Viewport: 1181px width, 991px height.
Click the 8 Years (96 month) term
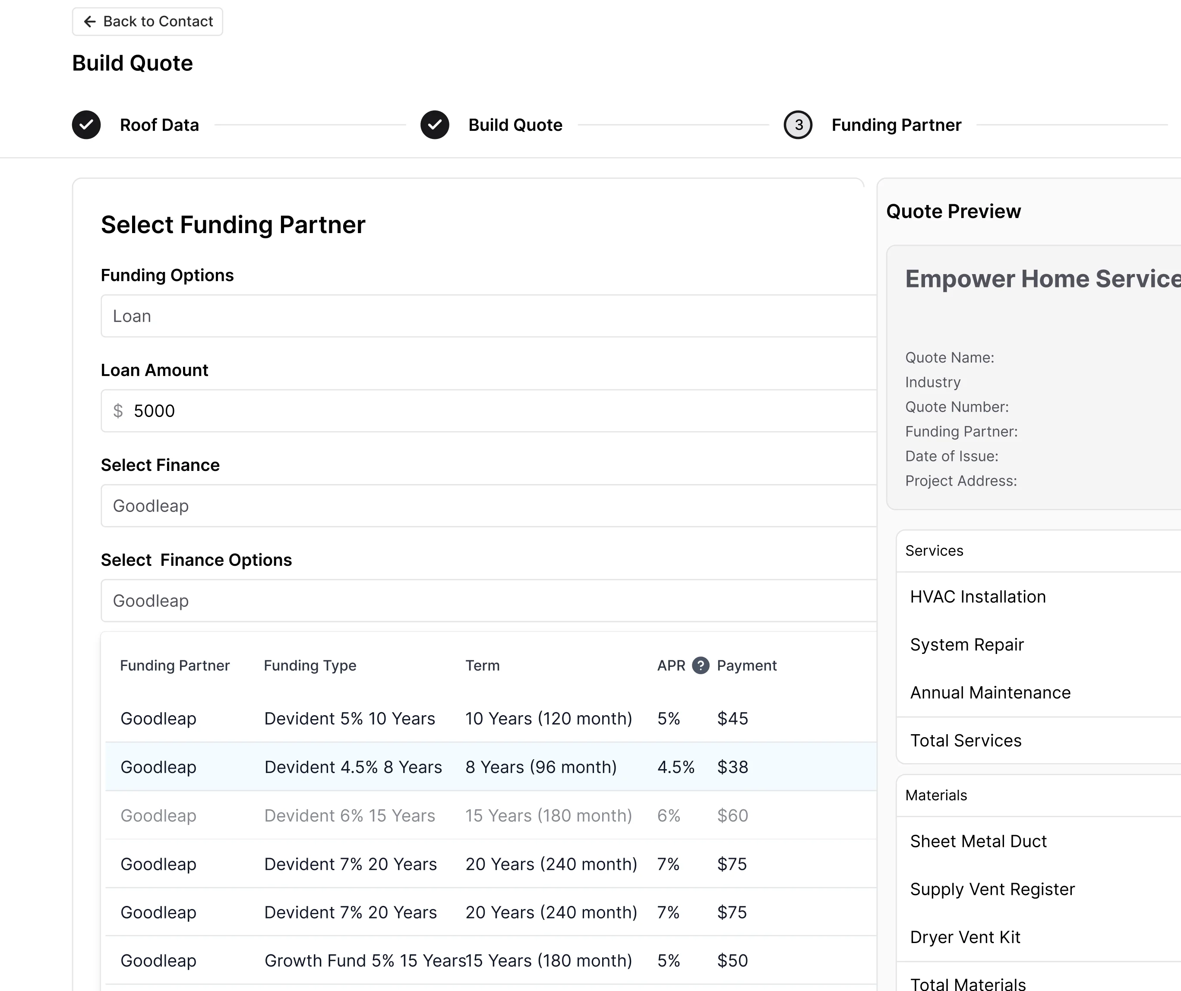(541, 767)
